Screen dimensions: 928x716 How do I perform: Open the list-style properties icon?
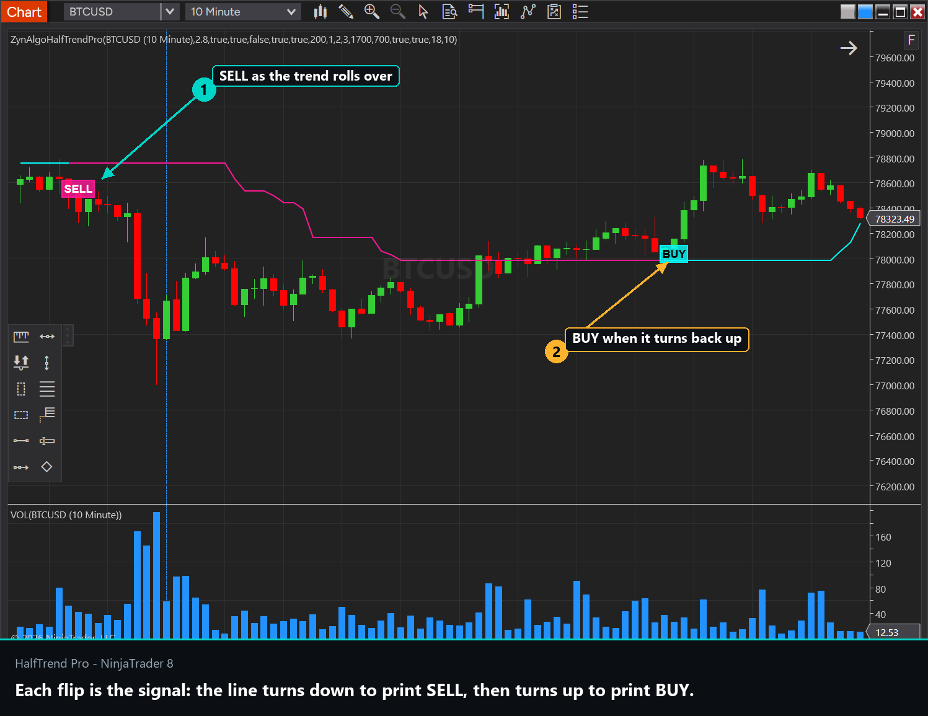coord(580,11)
